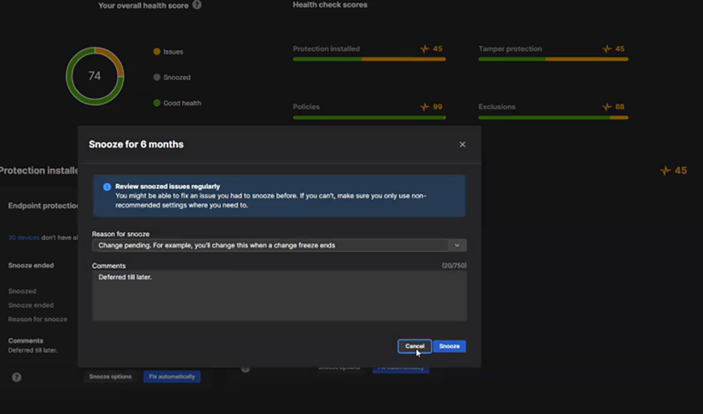Viewport: 703px width, 414px height.
Task: Toggle the Snoozed legend indicator
Action: [x=156, y=77]
